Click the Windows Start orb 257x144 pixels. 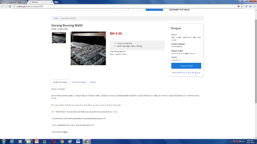[x=4, y=141]
